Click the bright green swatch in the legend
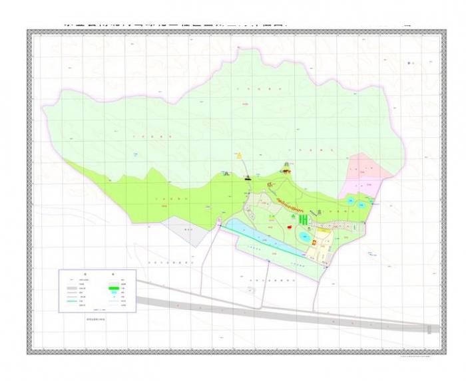466x381 pixels. coord(115,287)
